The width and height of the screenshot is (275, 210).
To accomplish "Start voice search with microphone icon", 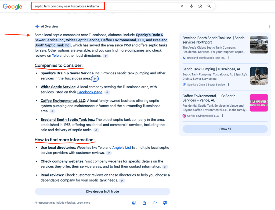I will pyautogui.click(x=191, y=6).
